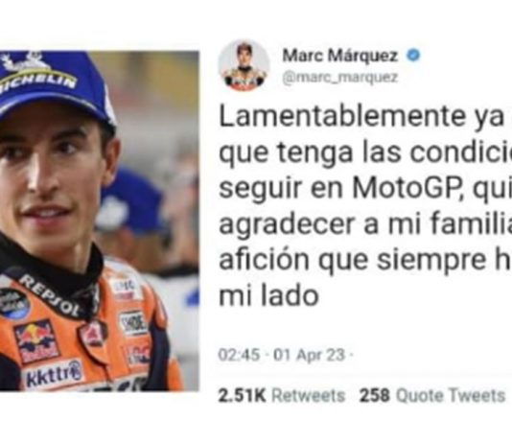Click the final words mi lado
This screenshot has width=512, height=443.
coord(268,295)
